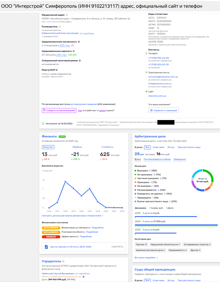Click info icon next to Специальный налоговый режим
Image resolution: width=220 pixels, height=282 pixels.
[80, 60]
